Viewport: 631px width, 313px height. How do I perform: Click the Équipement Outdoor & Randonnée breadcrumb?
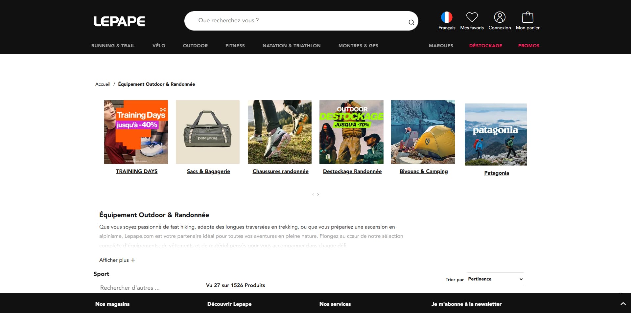click(x=156, y=84)
